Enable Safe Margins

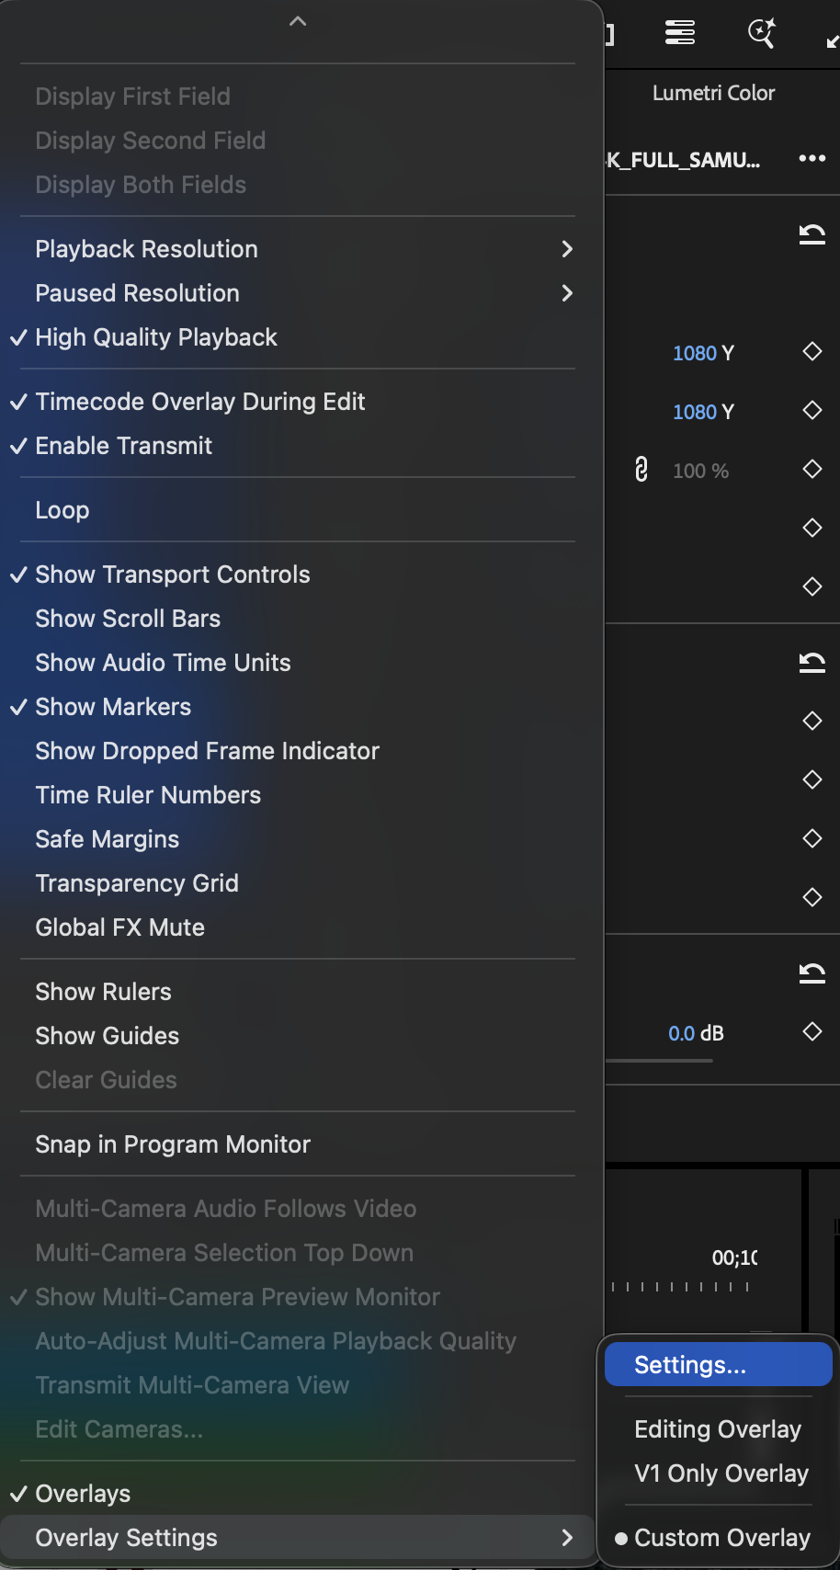[x=107, y=838]
